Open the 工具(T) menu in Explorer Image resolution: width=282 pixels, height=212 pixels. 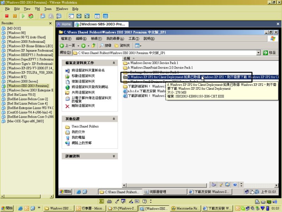point(134,39)
